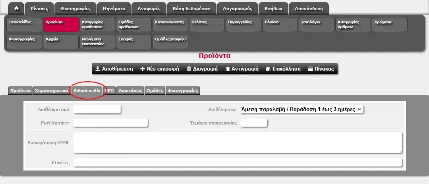Go to Κατηγορίες προϊόντων section
The height and width of the screenshot is (184, 429).
tap(97, 25)
